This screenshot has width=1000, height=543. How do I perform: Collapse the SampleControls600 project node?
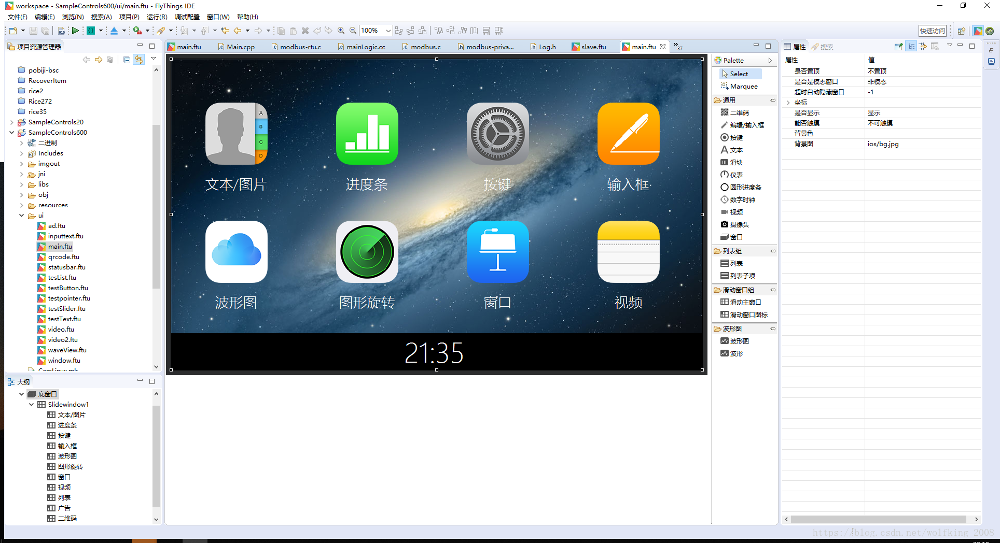[x=12, y=133]
